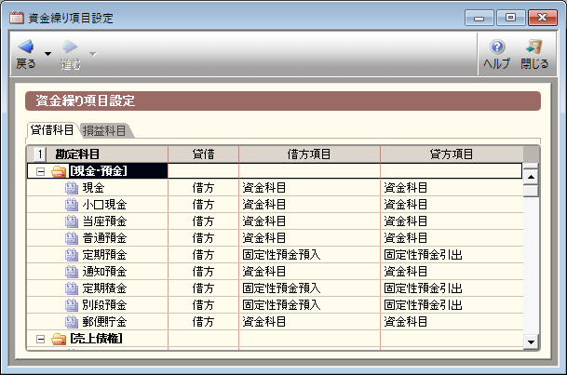Open the 戻る history dropdown arrow
The width and height of the screenshot is (567, 375).
coord(48,53)
